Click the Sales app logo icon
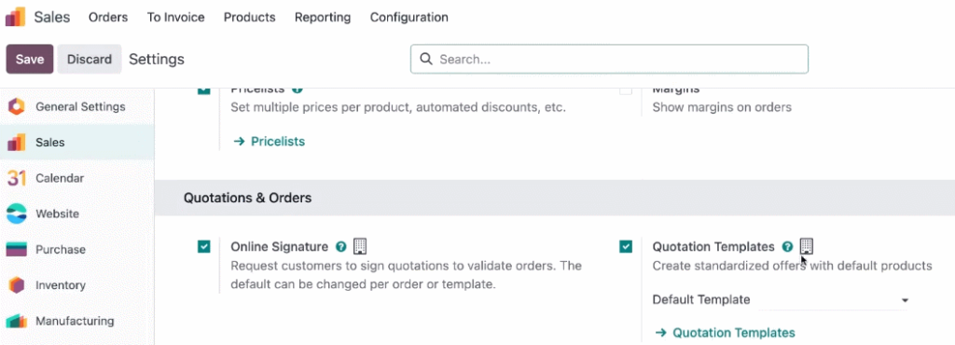Image resolution: width=955 pixels, height=345 pixels. [16, 17]
